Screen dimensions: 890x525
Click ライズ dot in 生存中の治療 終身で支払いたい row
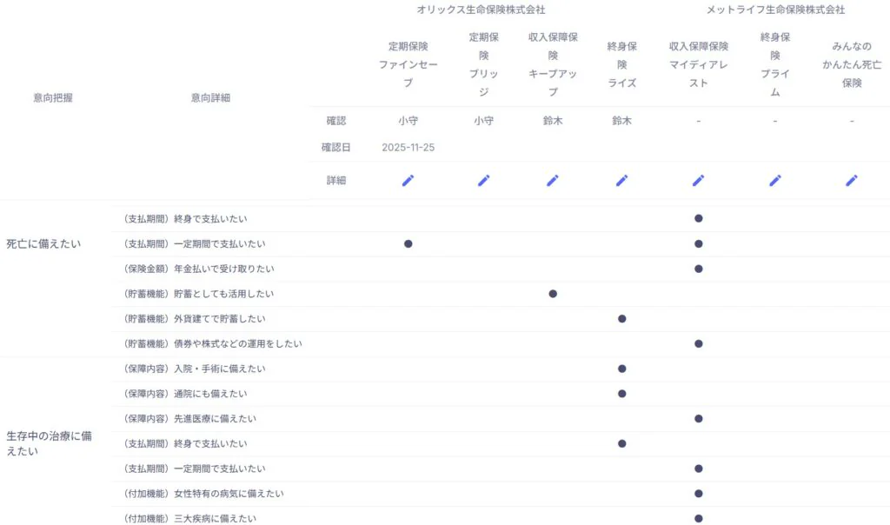[622, 444]
